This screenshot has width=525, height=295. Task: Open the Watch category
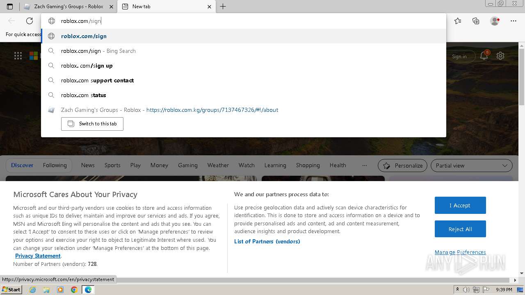[247, 165]
